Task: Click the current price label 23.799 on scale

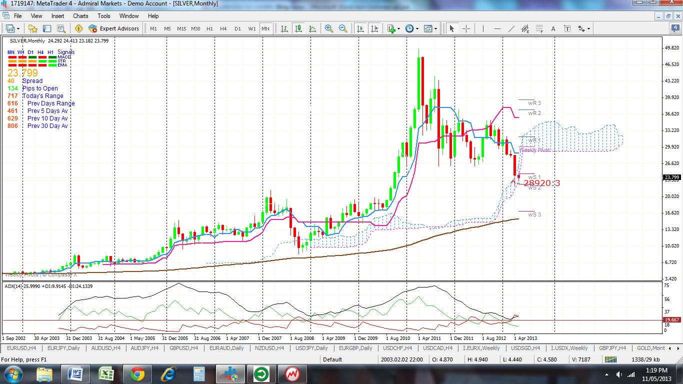Action: click(671, 177)
